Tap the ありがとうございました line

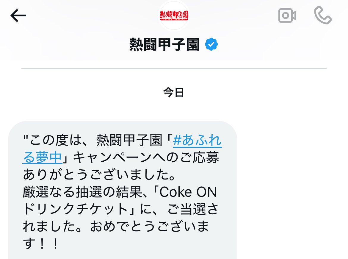[100, 175]
